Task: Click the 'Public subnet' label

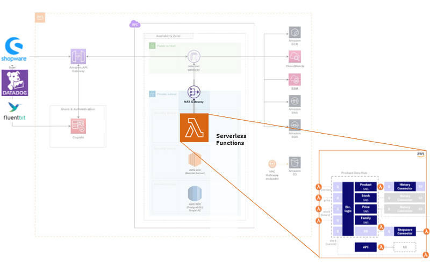Action: (x=166, y=46)
